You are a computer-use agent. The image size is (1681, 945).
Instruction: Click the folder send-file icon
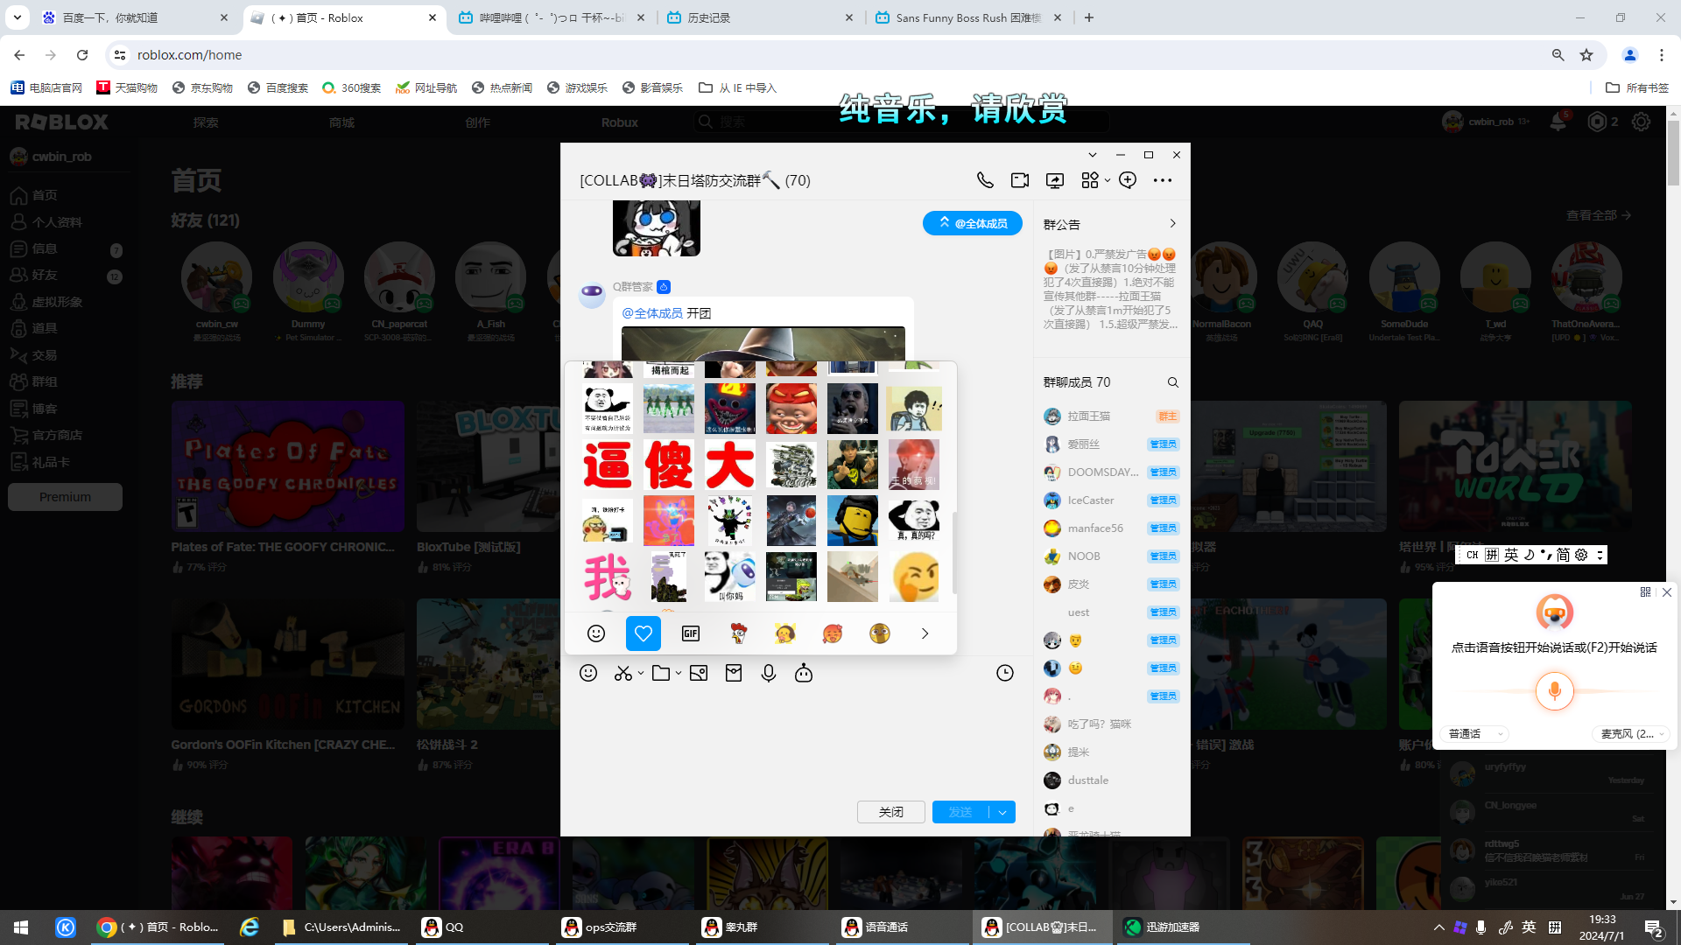pyautogui.click(x=661, y=673)
